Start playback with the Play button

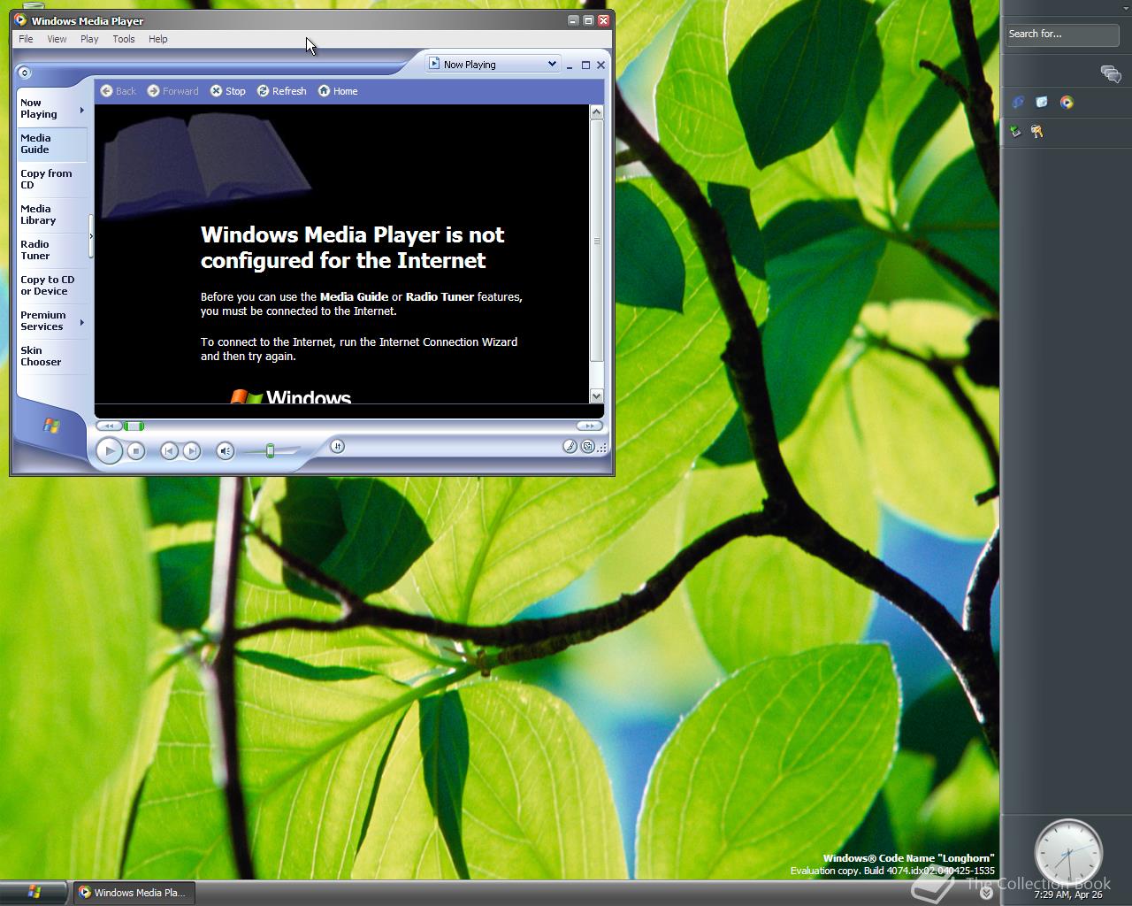tap(109, 451)
